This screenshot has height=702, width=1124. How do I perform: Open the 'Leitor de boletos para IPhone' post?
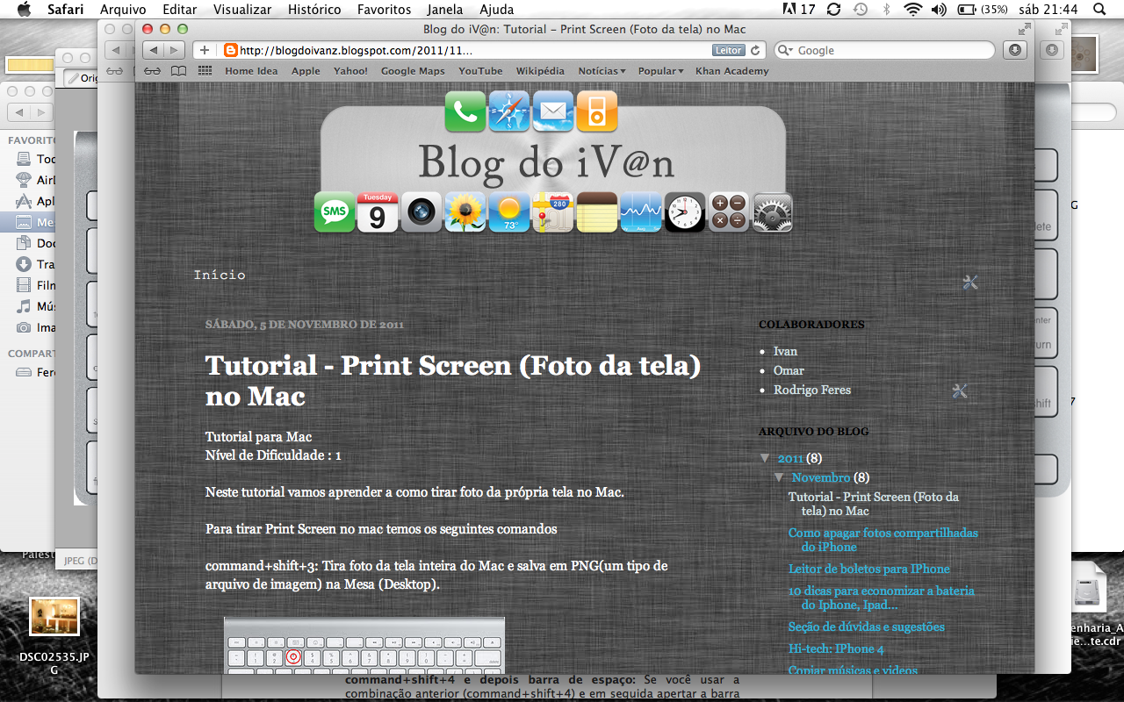(x=868, y=569)
